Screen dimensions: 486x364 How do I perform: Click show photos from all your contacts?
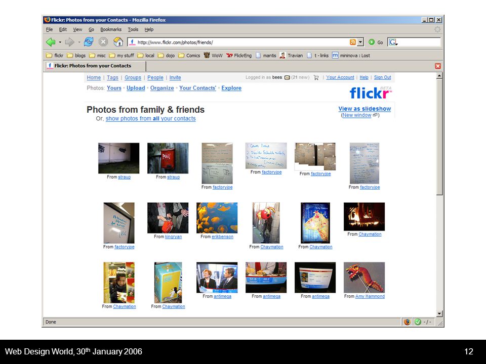(x=151, y=118)
